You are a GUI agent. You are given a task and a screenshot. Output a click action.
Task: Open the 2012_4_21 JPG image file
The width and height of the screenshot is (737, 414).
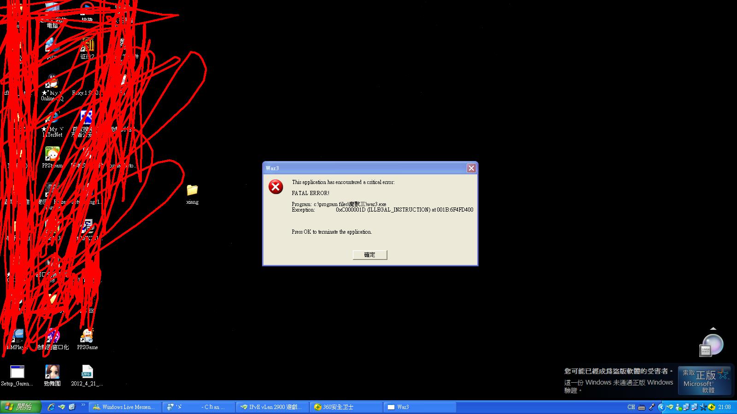(87, 375)
